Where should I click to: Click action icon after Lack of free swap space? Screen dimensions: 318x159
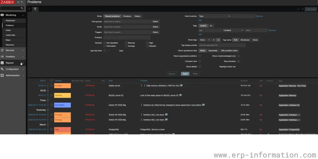point(180,95)
